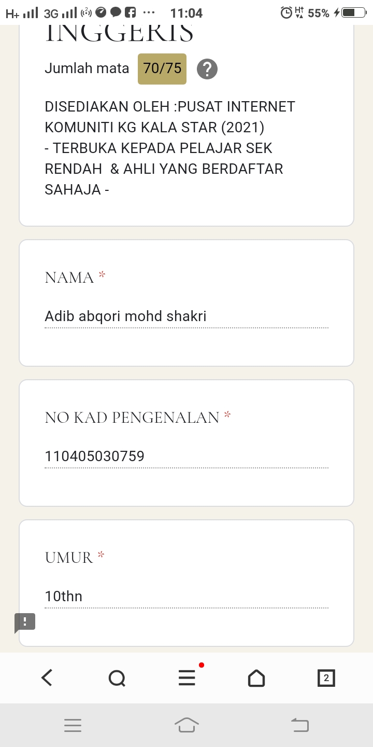The image size is (373, 747).
Task: Open the browser tabs counter
Action: pyautogui.click(x=326, y=677)
